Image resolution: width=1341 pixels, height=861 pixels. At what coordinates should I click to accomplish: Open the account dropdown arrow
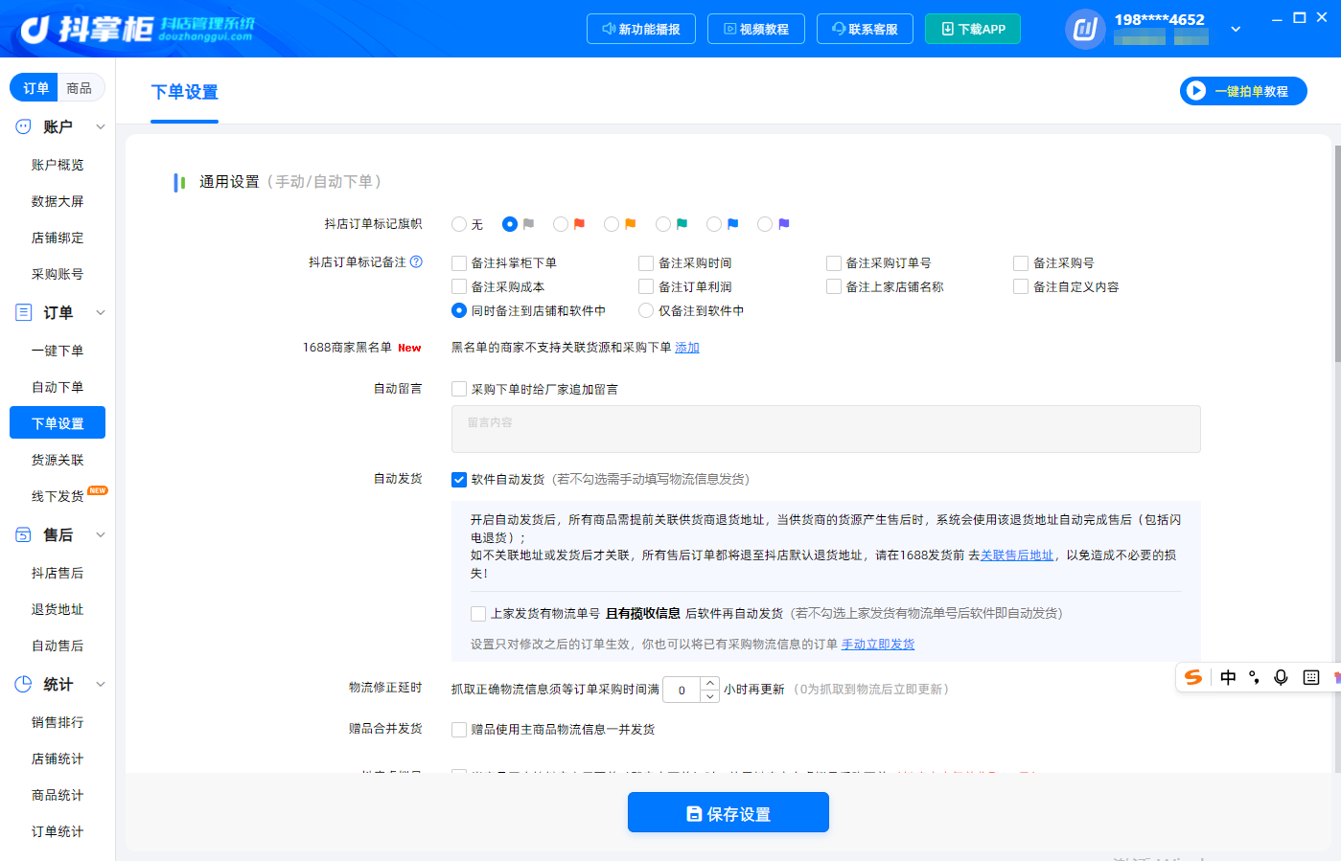(x=1236, y=29)
